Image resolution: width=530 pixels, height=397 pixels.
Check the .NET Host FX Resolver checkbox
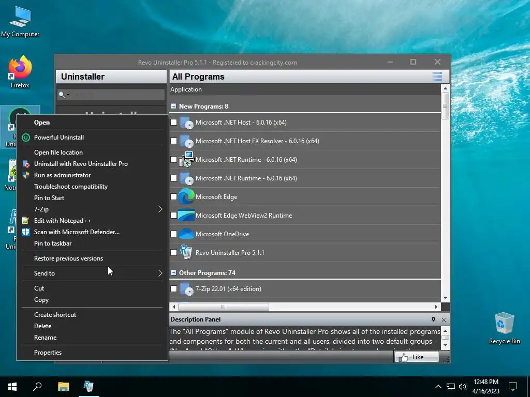click(174, 141)
